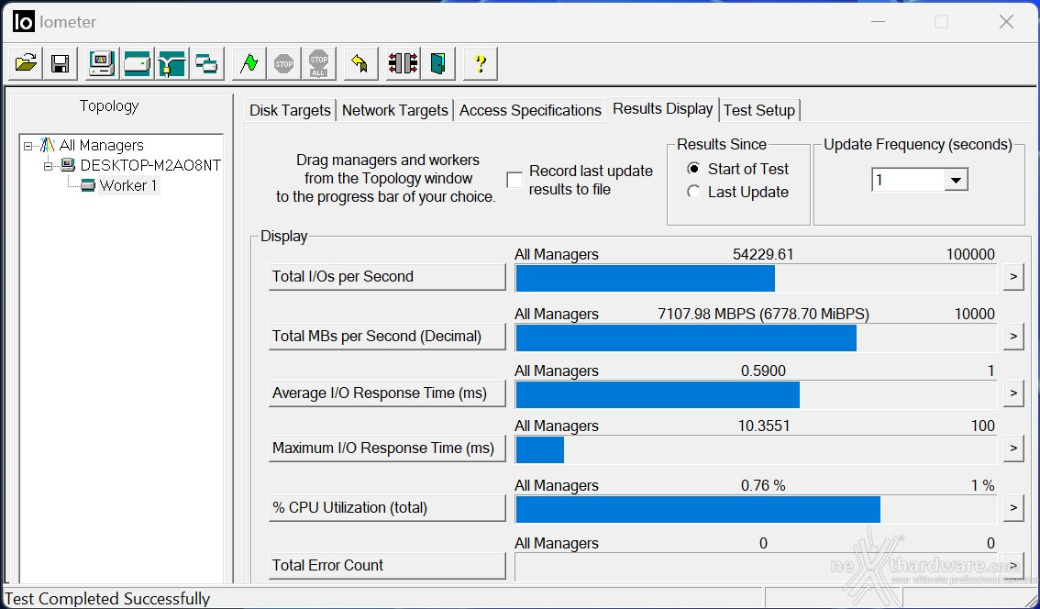Open the Network Targets tab
Screen dimensions: 1040x609
(x=395, y=111)
